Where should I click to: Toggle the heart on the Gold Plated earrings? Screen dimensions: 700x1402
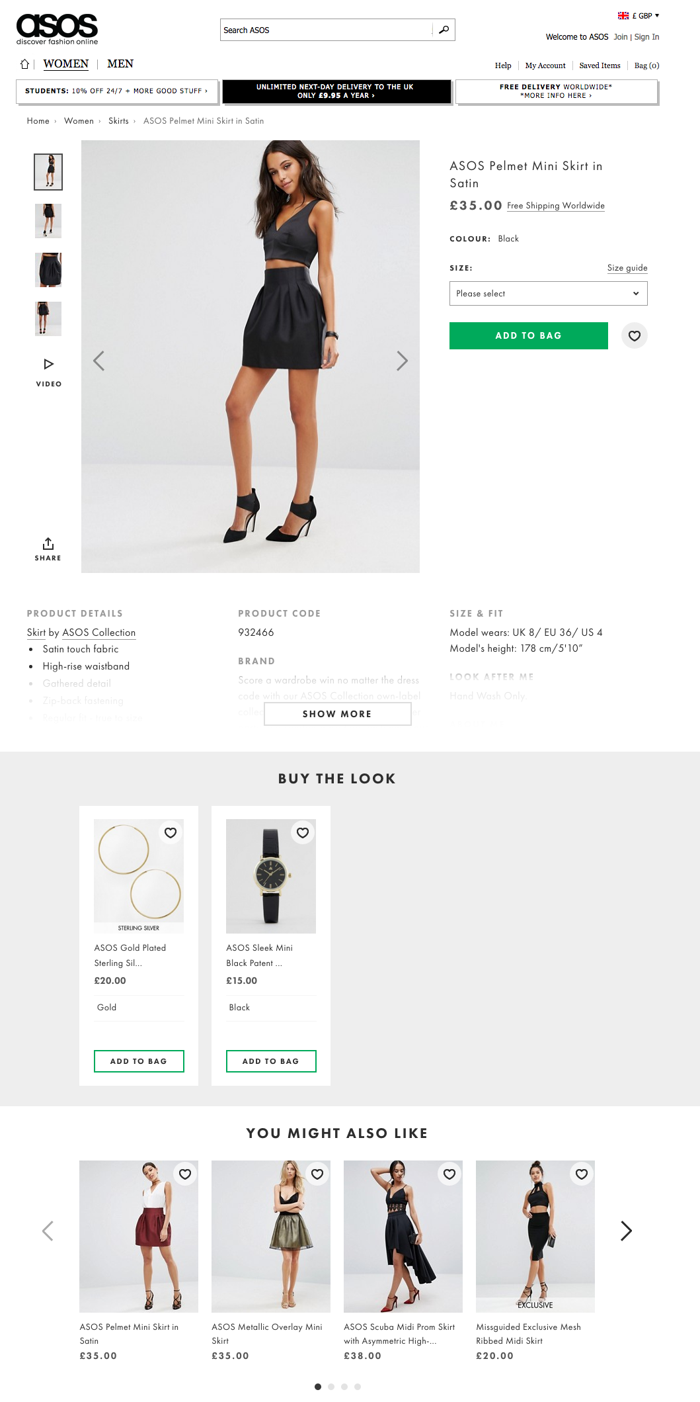click(171, 833)
